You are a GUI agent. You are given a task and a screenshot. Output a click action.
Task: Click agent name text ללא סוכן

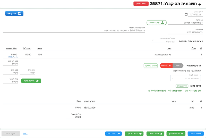point(189,91)
